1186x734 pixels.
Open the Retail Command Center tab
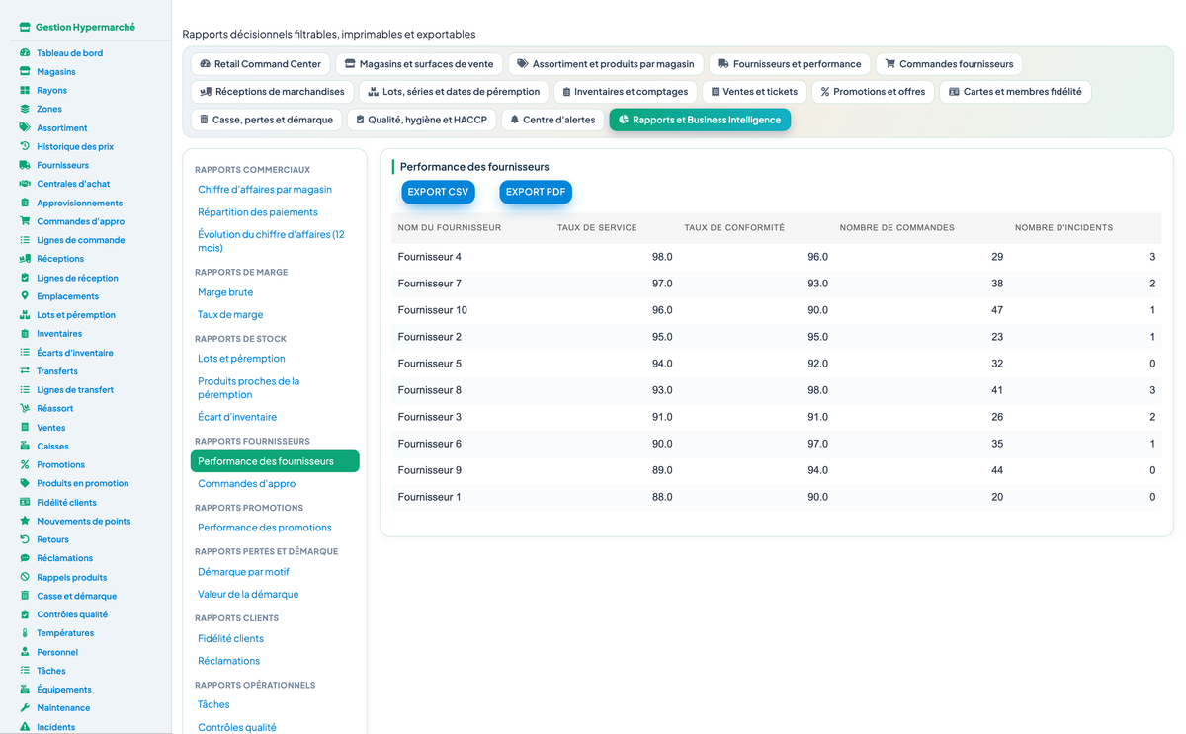click(260, 64)
